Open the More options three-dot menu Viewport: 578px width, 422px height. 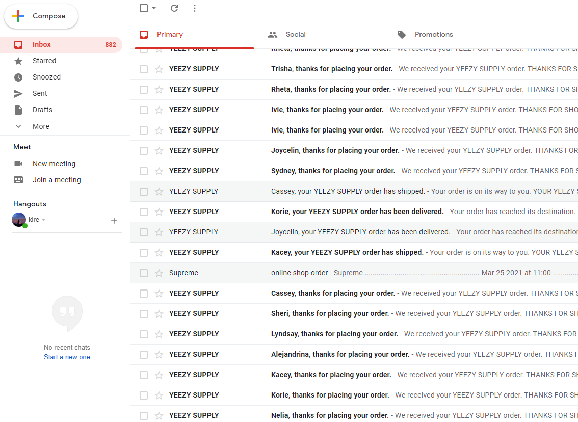[x=195, y=8]
